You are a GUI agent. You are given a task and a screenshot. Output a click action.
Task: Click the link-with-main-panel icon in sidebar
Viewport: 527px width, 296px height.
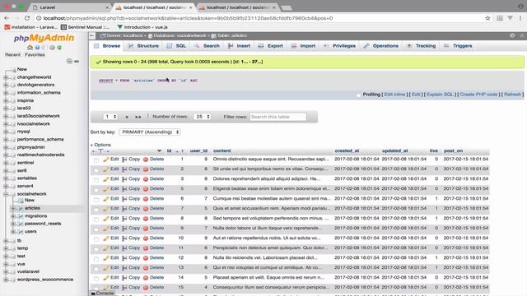click(77, 61)
